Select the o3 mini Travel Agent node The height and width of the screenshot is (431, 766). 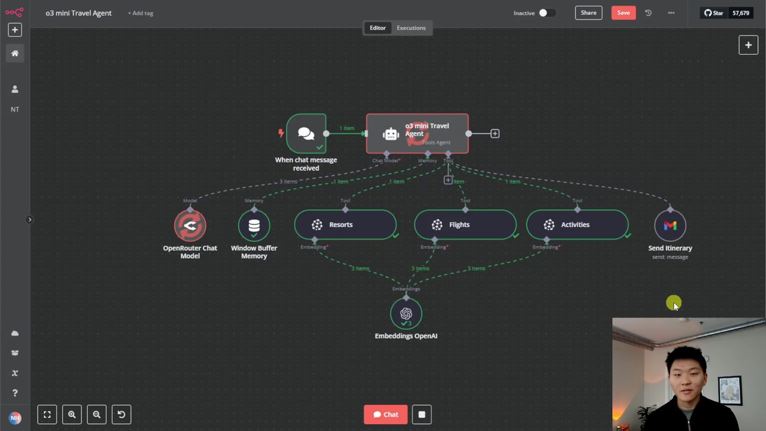click(417, 133)
